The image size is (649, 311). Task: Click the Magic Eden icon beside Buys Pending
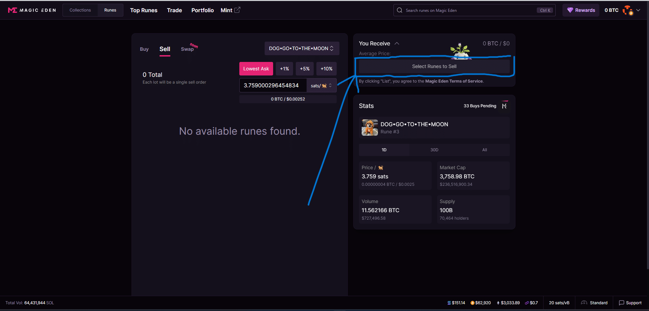504,106
